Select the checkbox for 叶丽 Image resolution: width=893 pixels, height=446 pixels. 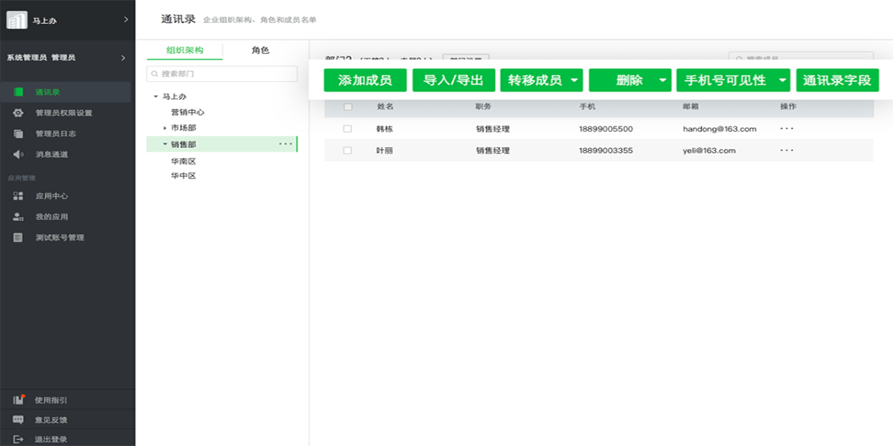click(x=348, y=150)
